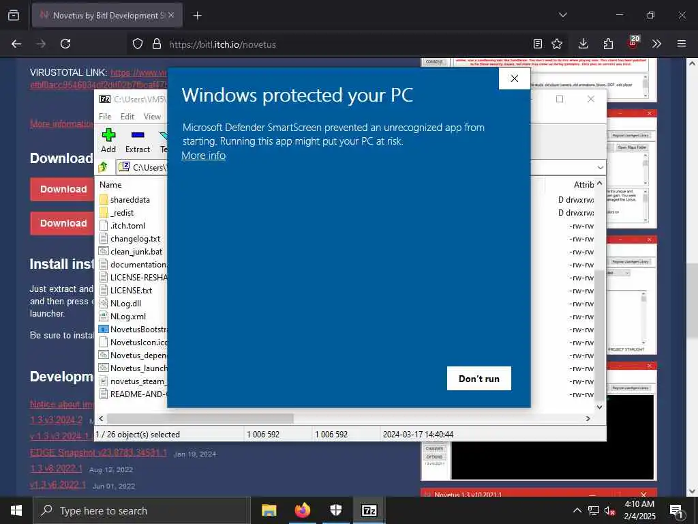
Task: Open the View menu in 7-Zip
Action: coord(152,117)
